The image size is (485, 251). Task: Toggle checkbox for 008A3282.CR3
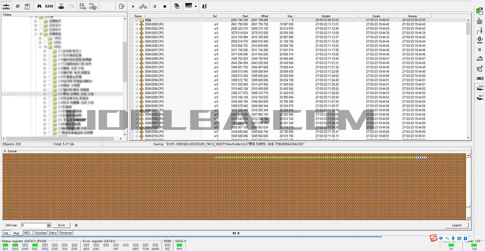tap(137, 28)
